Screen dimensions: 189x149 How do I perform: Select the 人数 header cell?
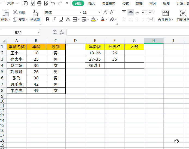tap(134, 47)
